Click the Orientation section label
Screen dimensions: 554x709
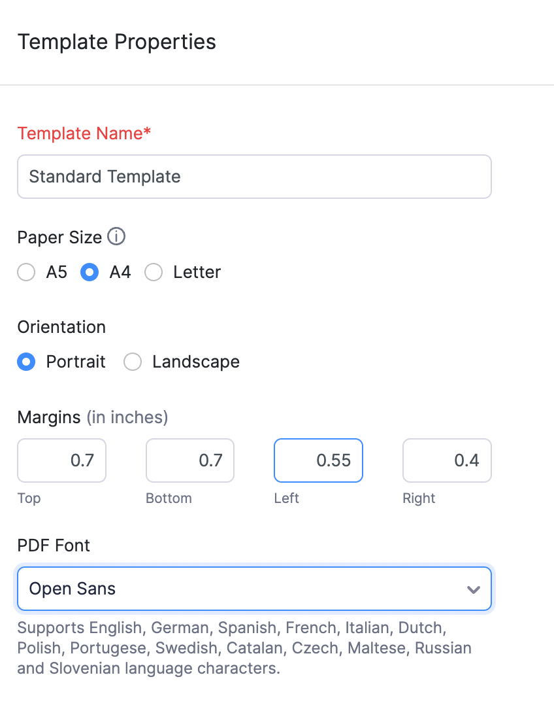61,327
